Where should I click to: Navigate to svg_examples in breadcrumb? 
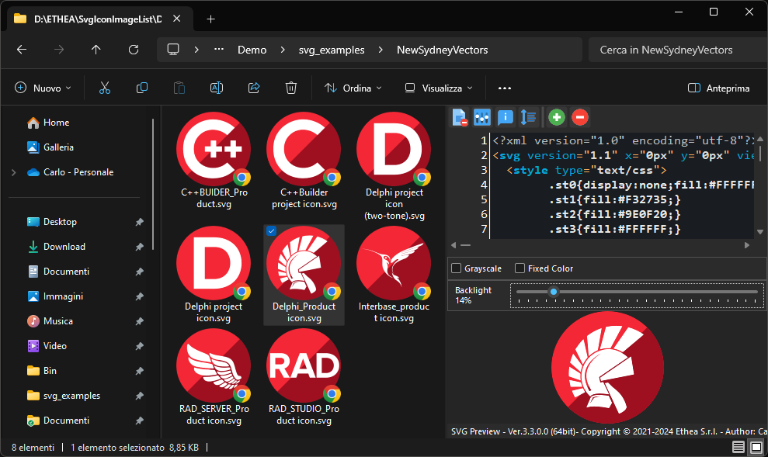click(332, 50)
